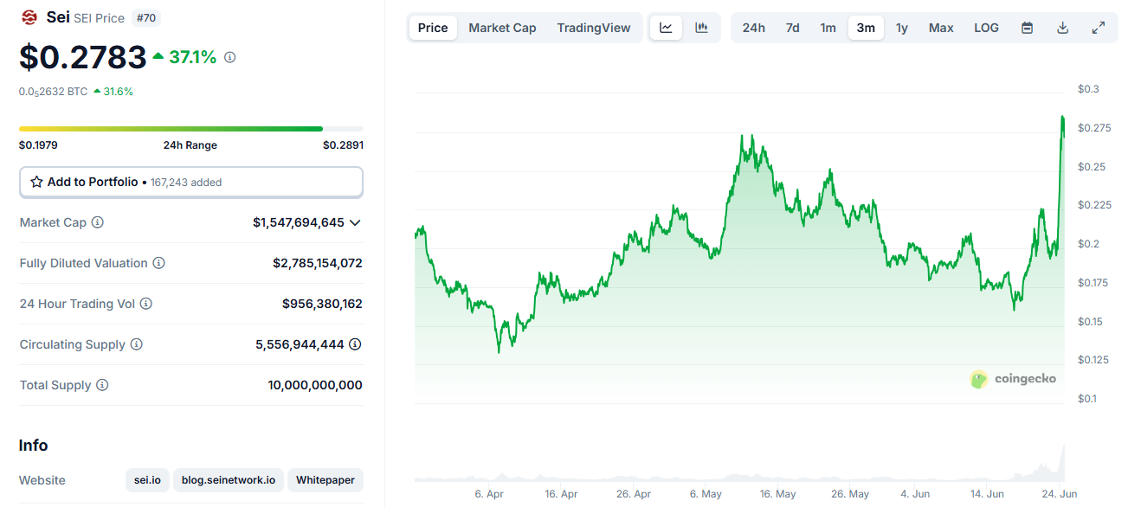This screenshot has width=1128, height=507.
Task: Click the 24h high $0.2891 text
Action: (343, 145)
